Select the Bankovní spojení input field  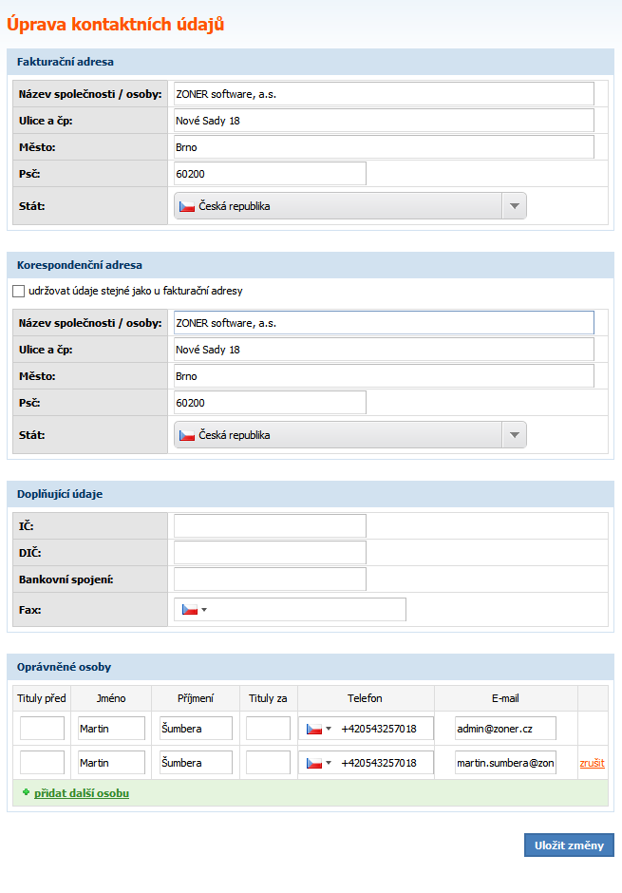click(270, 579)
